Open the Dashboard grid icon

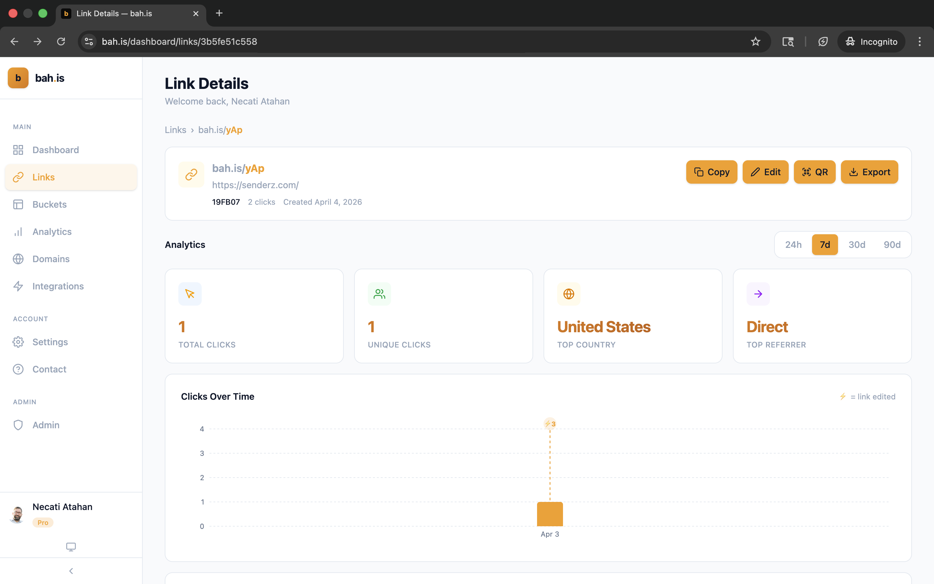18,150
